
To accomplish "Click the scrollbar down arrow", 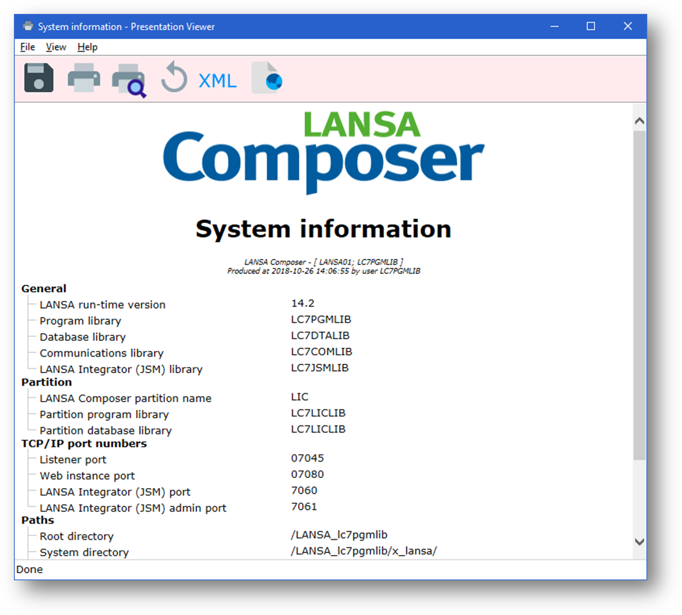I will tap(639, 542).
